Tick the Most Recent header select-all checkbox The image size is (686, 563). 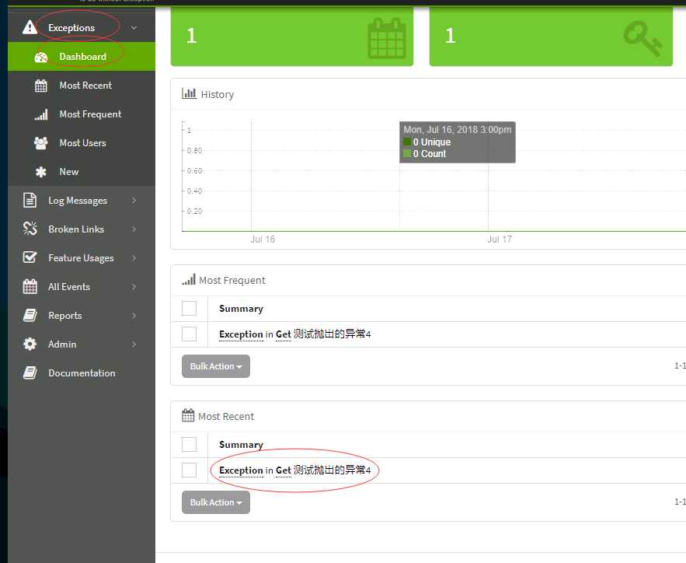189,444
